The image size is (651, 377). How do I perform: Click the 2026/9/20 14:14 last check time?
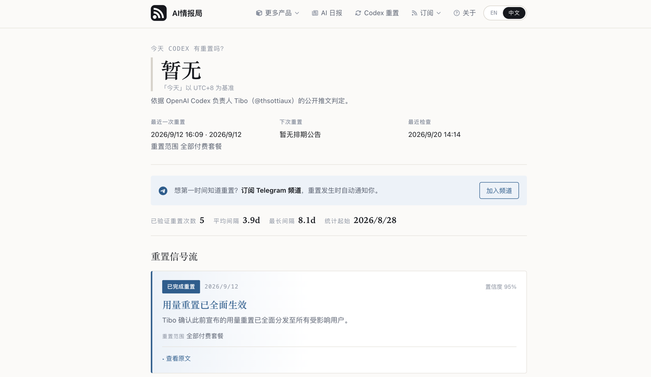click(434, 134)
